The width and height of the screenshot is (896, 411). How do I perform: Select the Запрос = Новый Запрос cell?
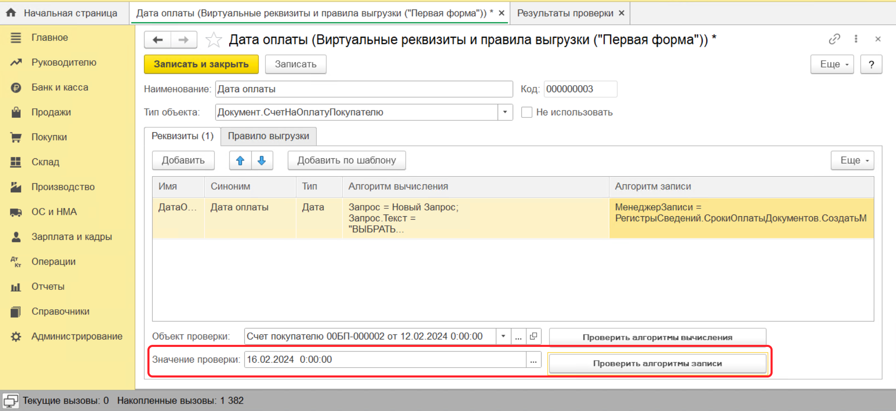[476, 218]
